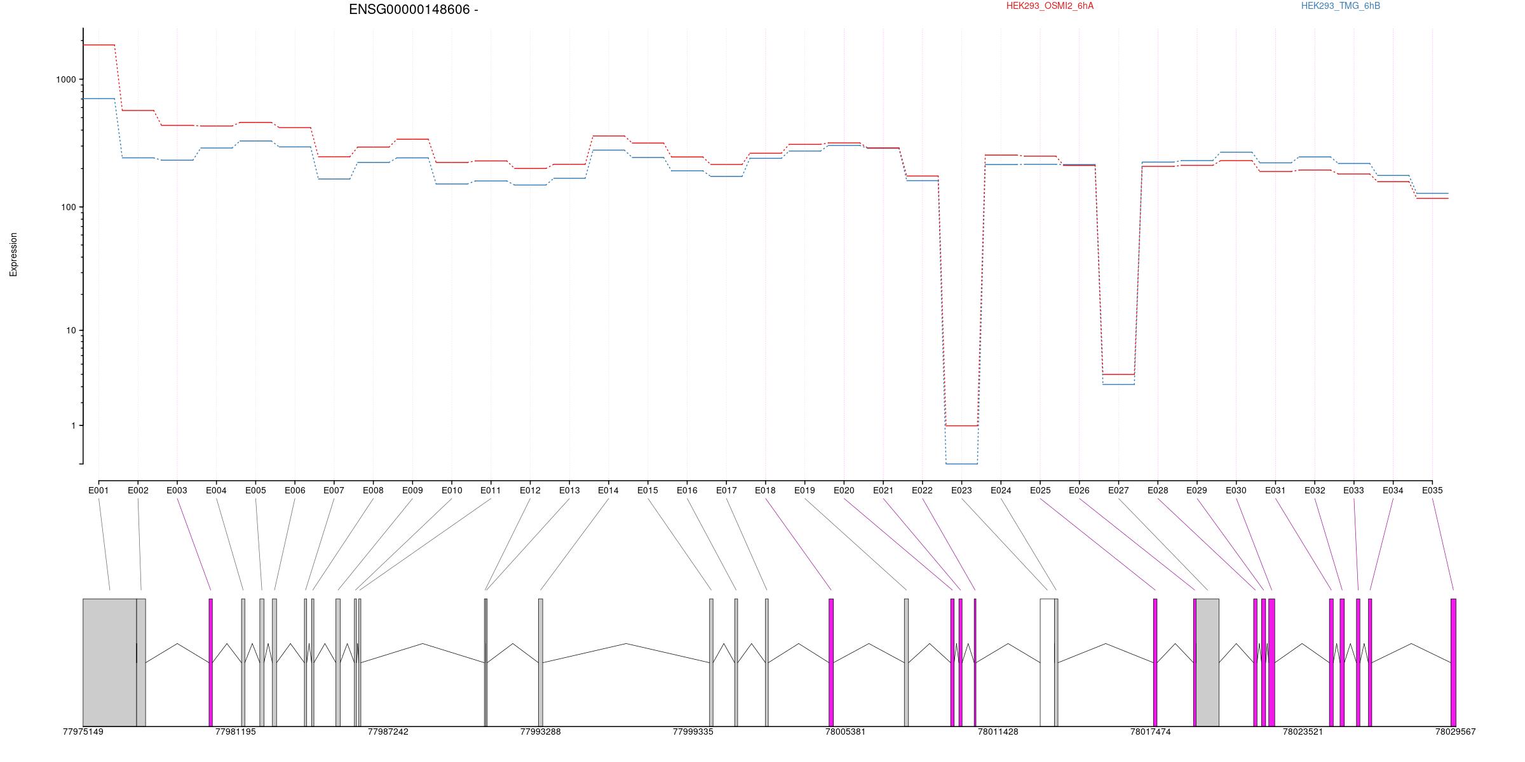The image size is (1525, 762).
Task: Click the E006 exon label
Action: click(295, 490)
